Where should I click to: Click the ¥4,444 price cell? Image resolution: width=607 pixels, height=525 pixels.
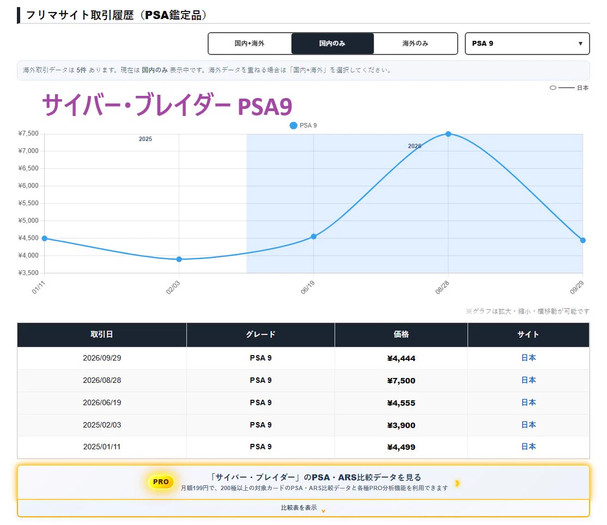click(x=401, y=358)
